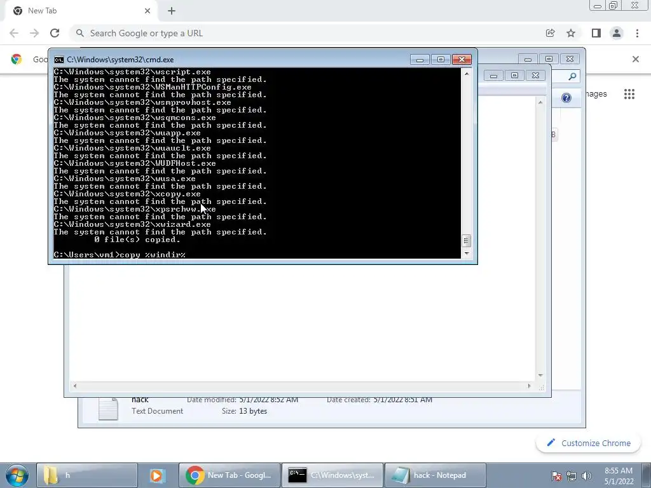The image size is (651, 488).
Task: Open the Google apps grid
Action: click(629, 94)
